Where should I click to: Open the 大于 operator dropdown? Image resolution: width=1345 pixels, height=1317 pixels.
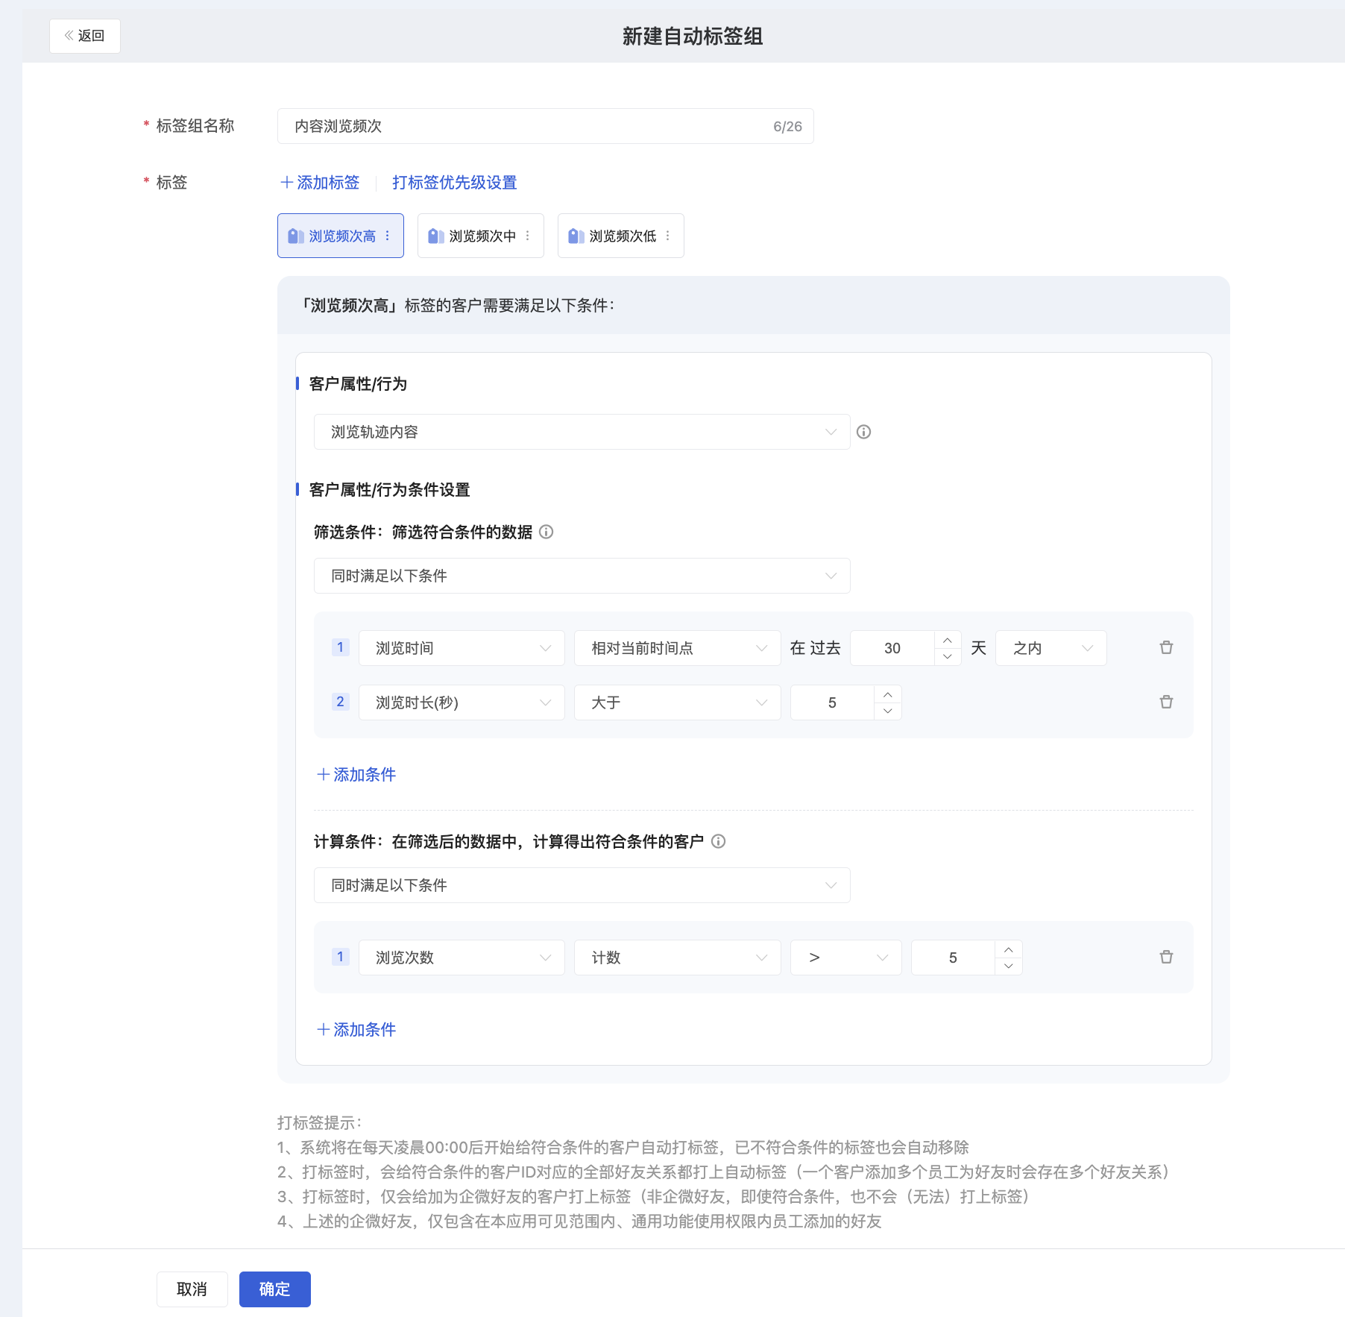(x=677, y=702)
